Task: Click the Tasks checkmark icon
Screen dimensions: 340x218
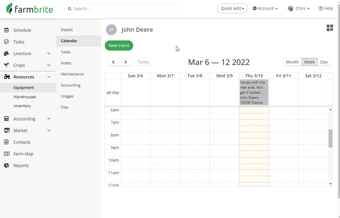Action: pyautogui.click(x=7, y=42)
